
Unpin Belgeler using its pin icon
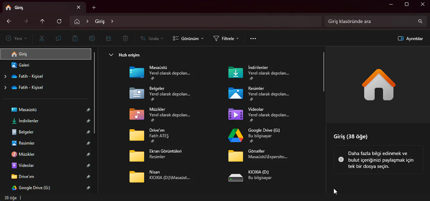[88, 132]
